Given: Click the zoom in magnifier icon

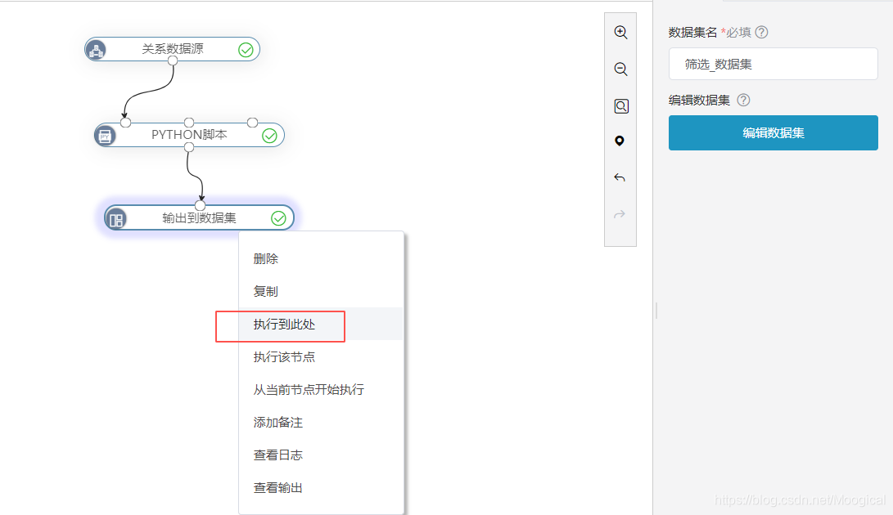Looking at the screenshot, I should pyautogui.click(x=620, y=33).
